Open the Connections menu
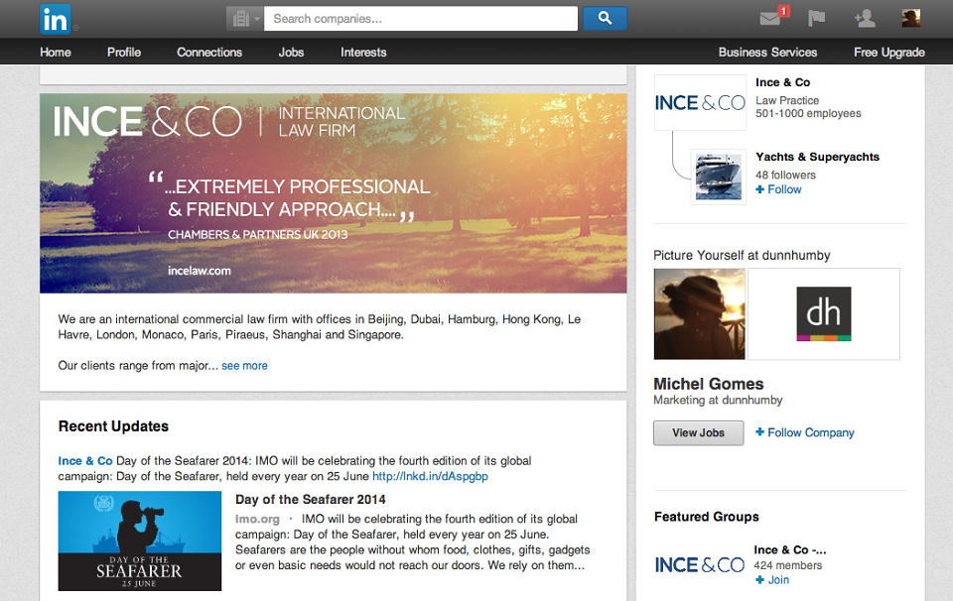 coord(209,53)
